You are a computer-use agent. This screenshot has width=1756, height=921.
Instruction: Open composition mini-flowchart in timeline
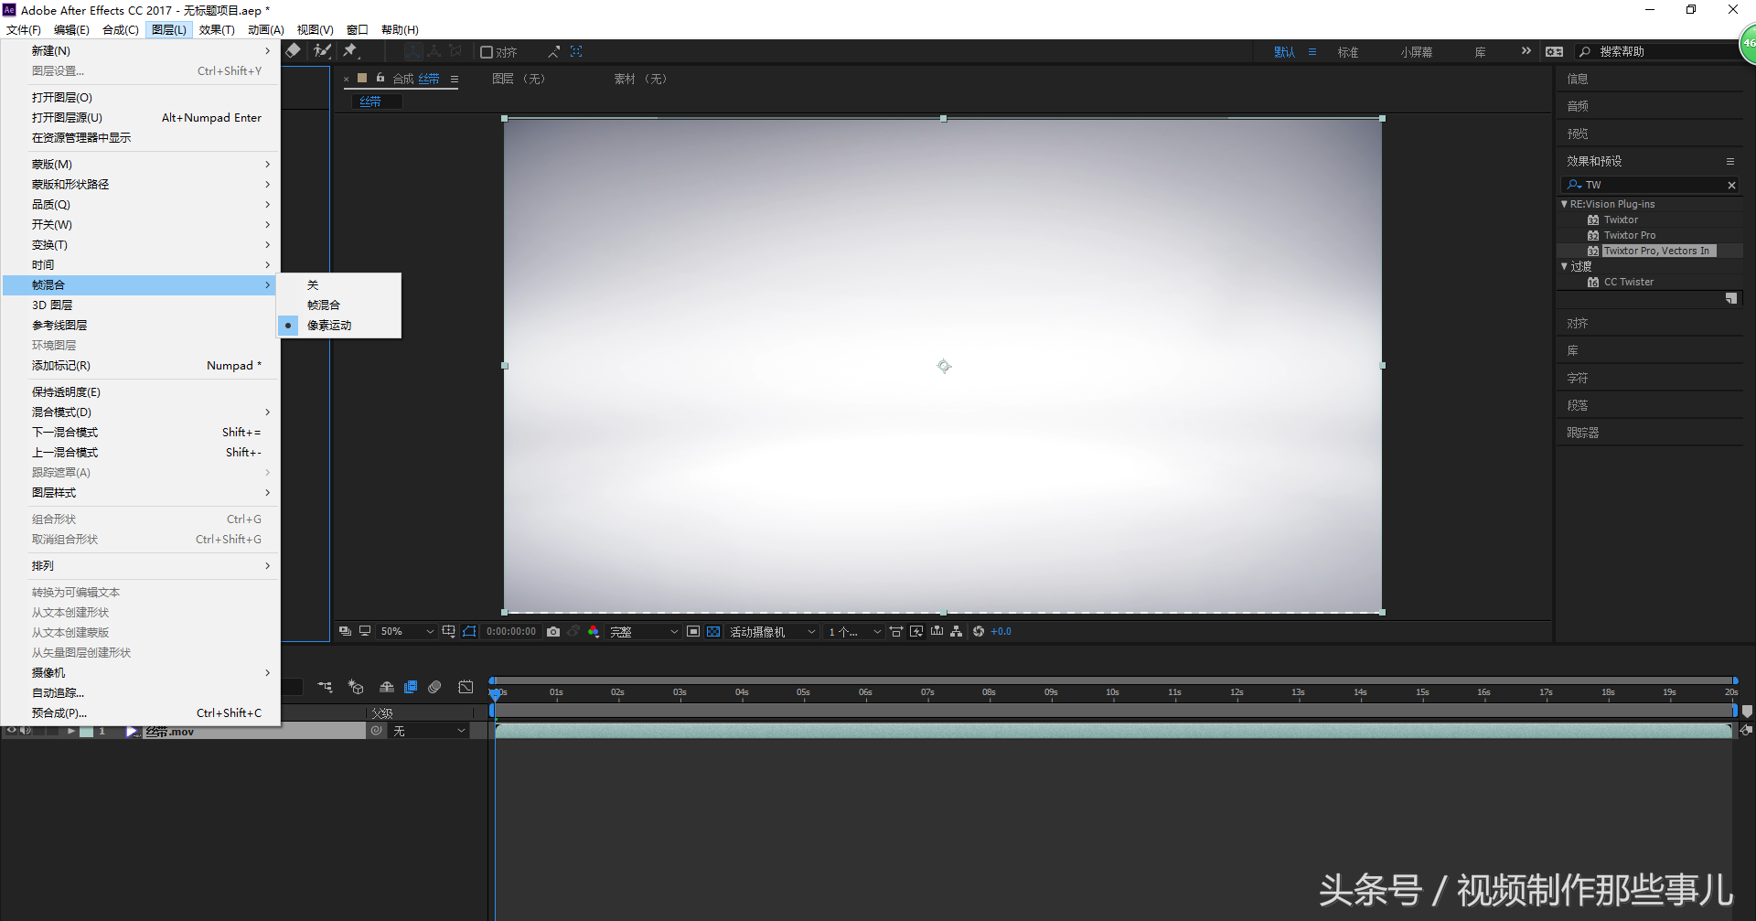[x=325, y=687]
